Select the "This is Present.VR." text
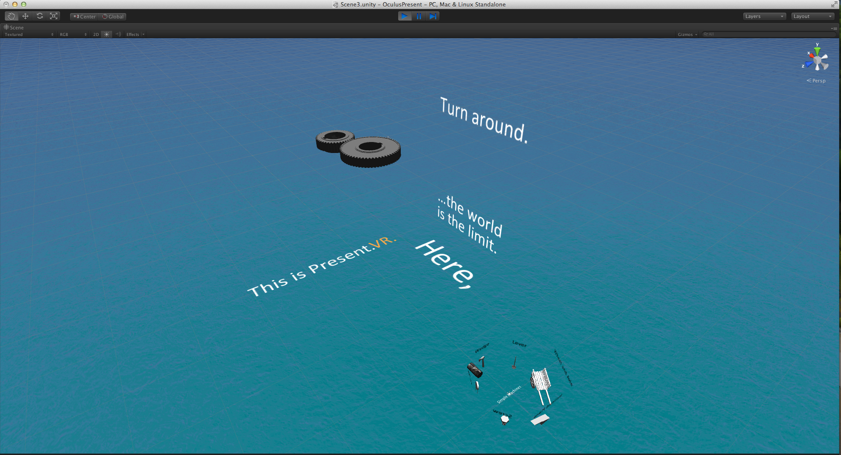Screen dimensions: 841x455 pyautogui.click(x=322, y=267)
